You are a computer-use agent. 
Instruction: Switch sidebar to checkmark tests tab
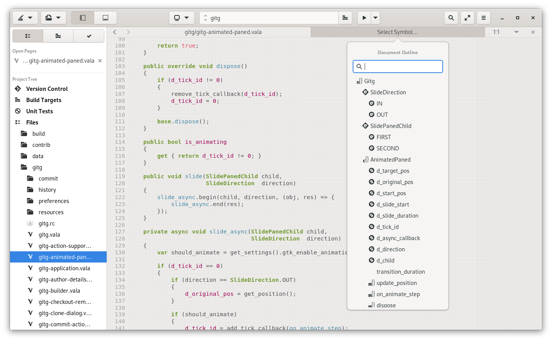[89, 36]
